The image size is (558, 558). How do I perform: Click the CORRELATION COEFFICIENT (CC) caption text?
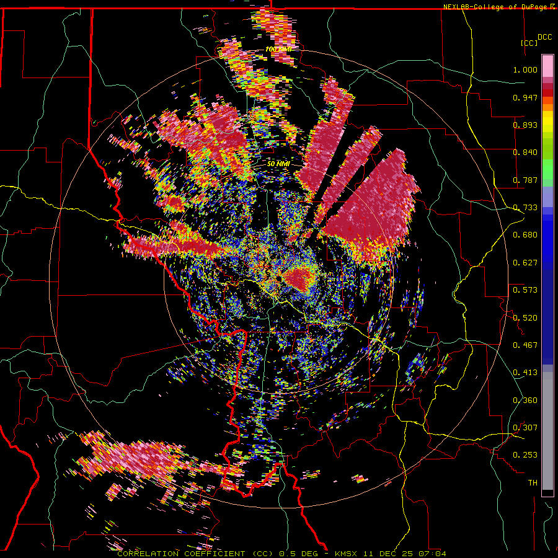click(195, 554)
